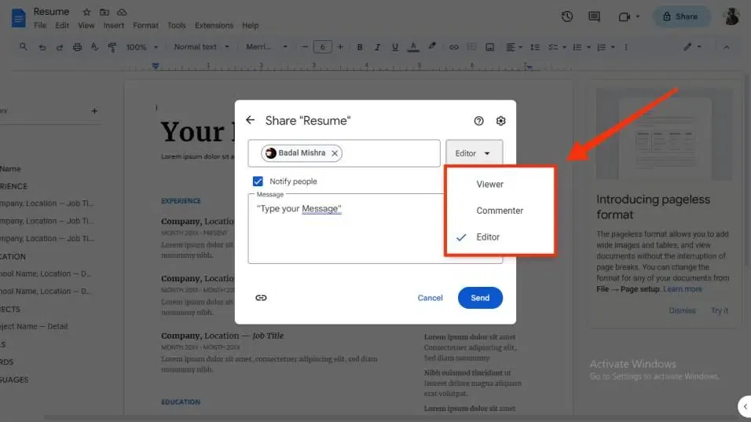
Task: Open the Edit menu
Action: [x=62, y=25]
